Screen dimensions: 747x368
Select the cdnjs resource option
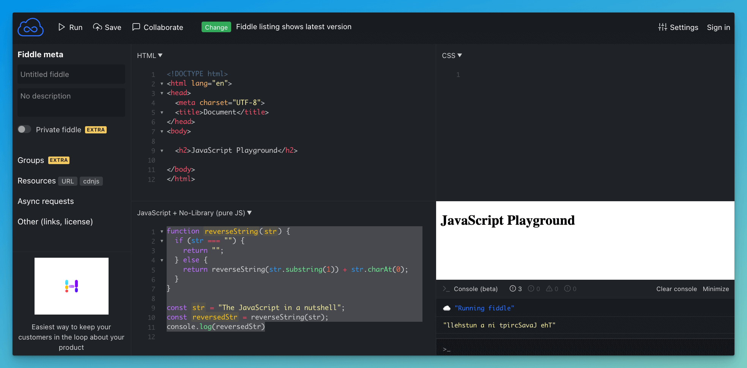pyautogui.click(x=91, y=181)
